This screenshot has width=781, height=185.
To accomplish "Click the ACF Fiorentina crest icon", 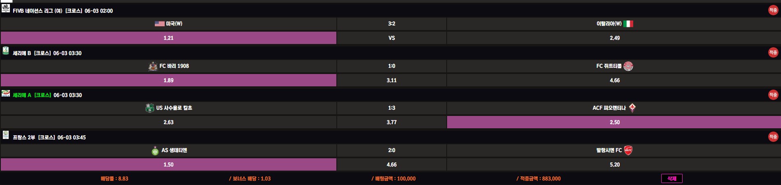I will pyautogui.click(x=632, y=108).
